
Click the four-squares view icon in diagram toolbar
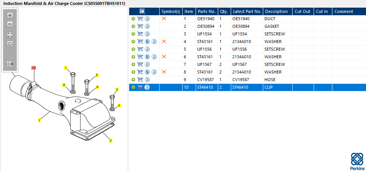(10, 35)
